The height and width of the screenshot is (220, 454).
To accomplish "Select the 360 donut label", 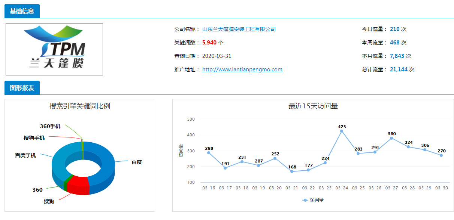I will 37,190.
